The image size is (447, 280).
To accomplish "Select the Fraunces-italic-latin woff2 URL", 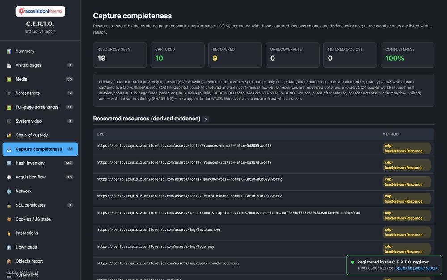I will tap(184, 162).
